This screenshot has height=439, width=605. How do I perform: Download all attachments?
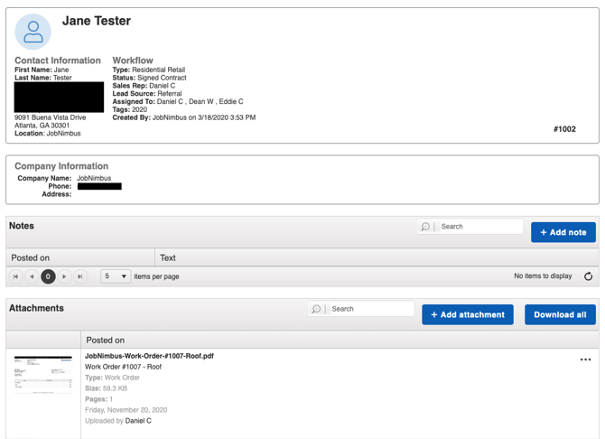[560, 314]
